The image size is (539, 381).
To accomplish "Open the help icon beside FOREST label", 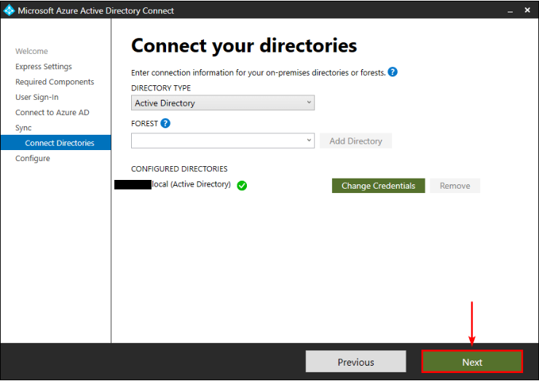I will point(165,123).
